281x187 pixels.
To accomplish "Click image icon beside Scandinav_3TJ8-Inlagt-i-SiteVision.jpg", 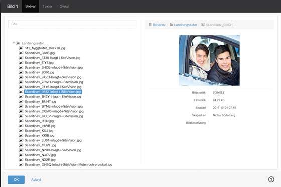I will click(21, 58).
